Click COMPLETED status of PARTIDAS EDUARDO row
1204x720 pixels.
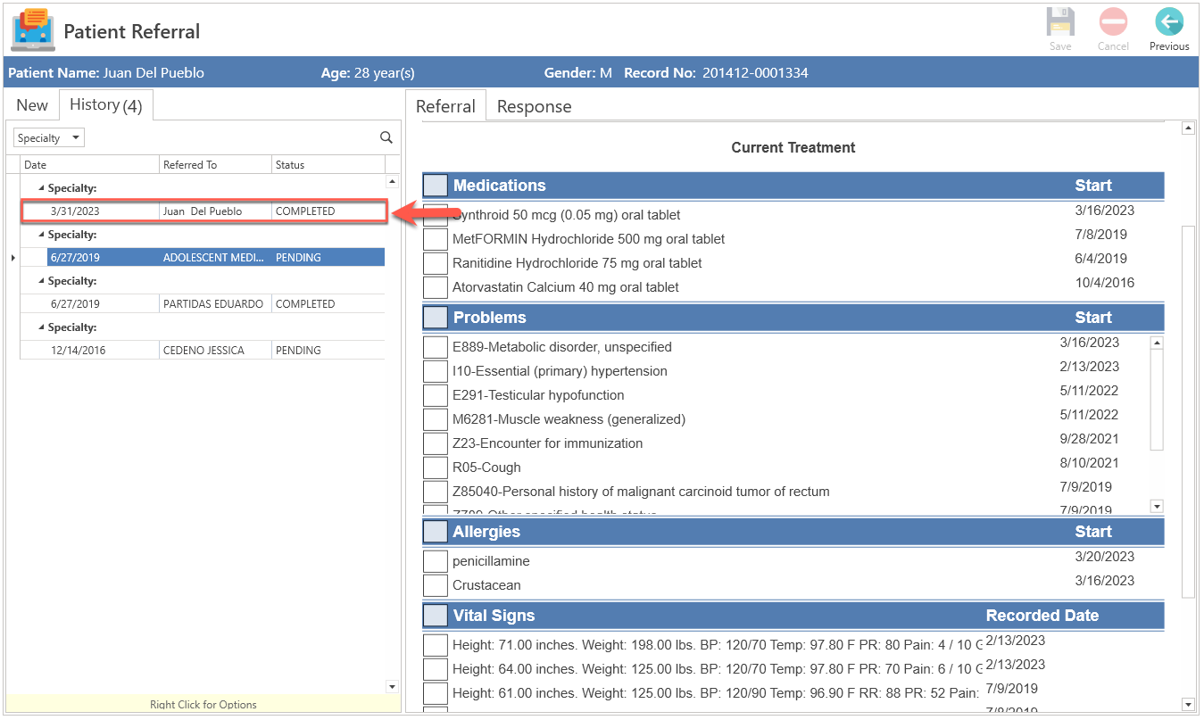pos(305,304)
